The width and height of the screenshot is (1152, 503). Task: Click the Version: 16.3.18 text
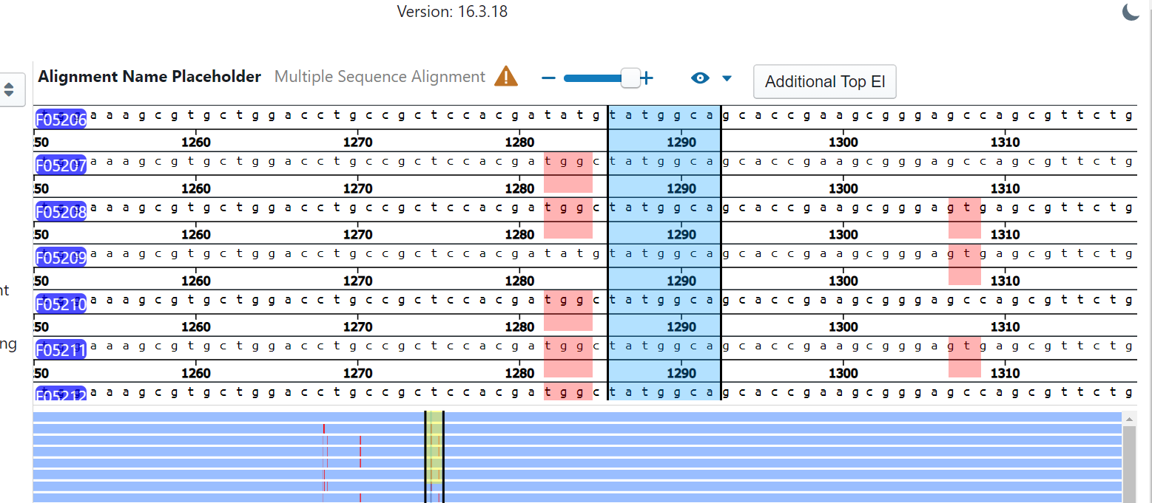pyautogui.click(x=452, y=12)
